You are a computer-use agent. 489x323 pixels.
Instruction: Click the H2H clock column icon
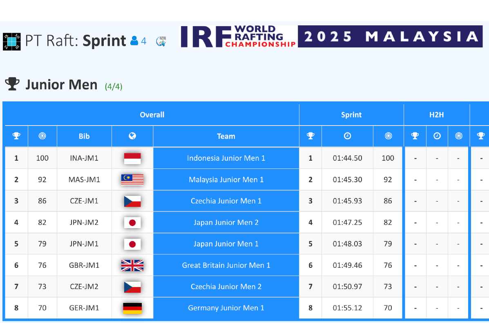coord(437,136)
